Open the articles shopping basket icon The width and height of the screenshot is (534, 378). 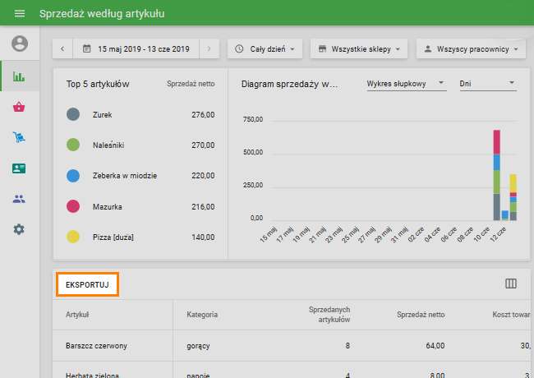pyautogui.click(x=19, y=107)
